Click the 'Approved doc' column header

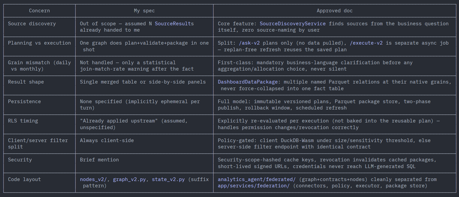pos(335,11)
